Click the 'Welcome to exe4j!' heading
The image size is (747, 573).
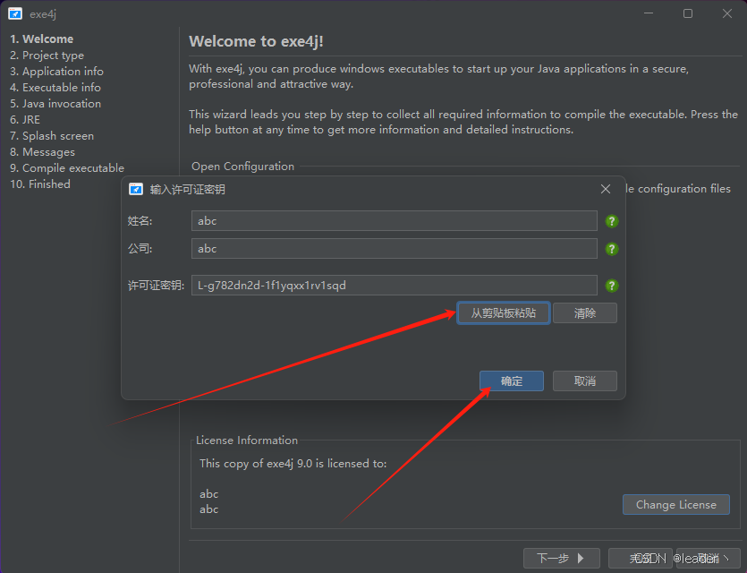[256, 41]
